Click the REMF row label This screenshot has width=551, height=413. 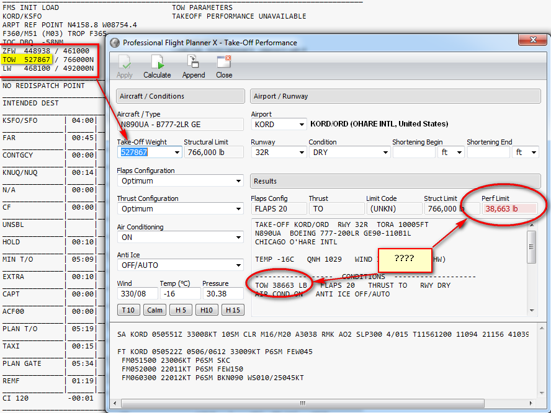(11, 381)
